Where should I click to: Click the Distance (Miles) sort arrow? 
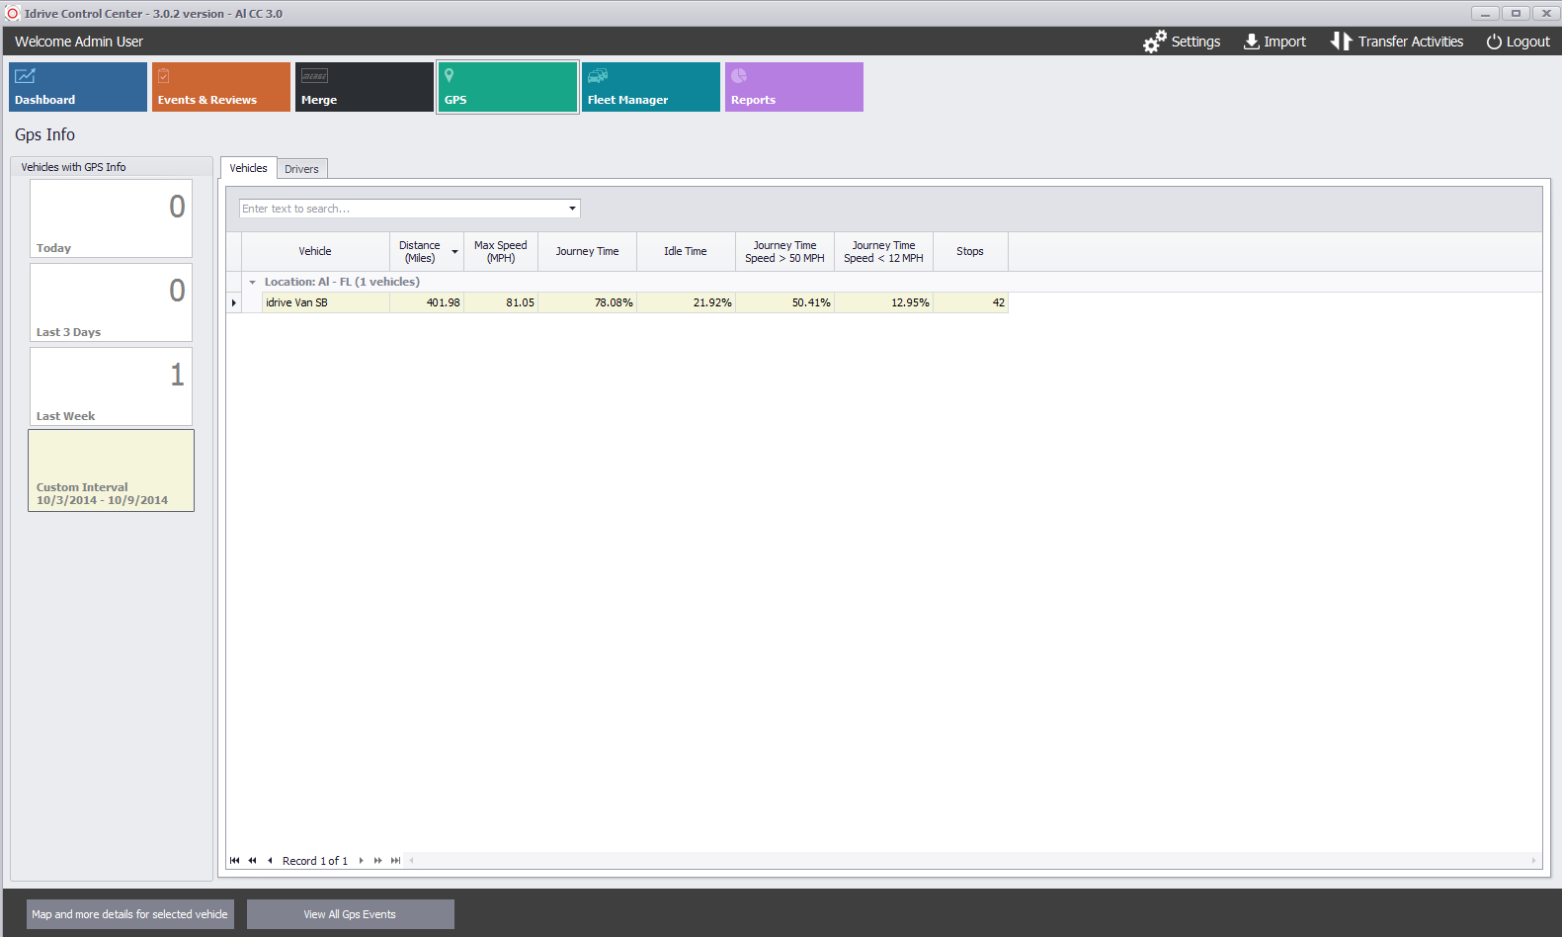(454, 252)
